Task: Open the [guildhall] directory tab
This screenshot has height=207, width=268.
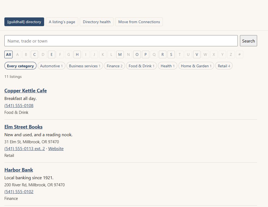Action: point(24,22)
